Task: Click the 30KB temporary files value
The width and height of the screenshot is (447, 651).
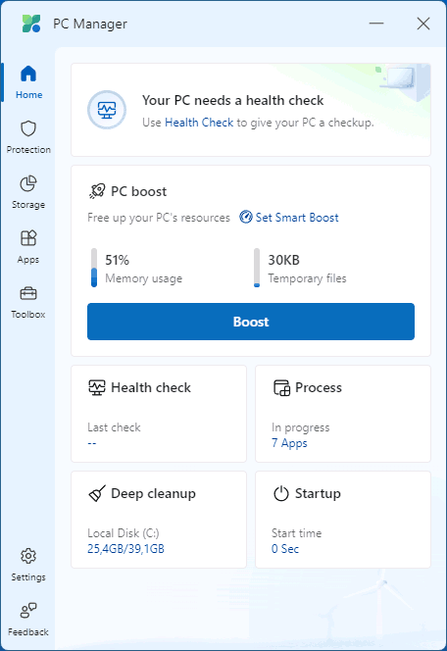Action: (x=284, y=260)
